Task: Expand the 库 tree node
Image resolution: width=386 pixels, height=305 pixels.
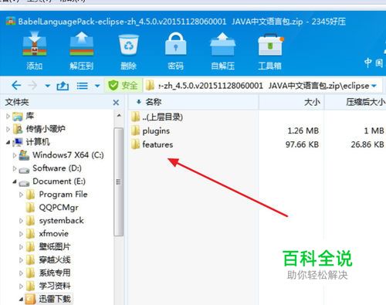Action: (8, 117)
